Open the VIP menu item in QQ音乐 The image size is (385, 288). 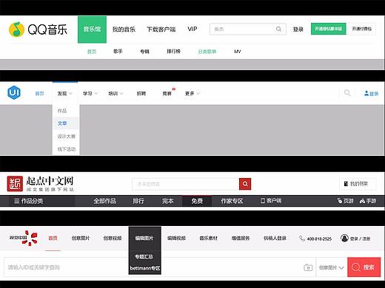pyautogui.click(x=192, y=29)
